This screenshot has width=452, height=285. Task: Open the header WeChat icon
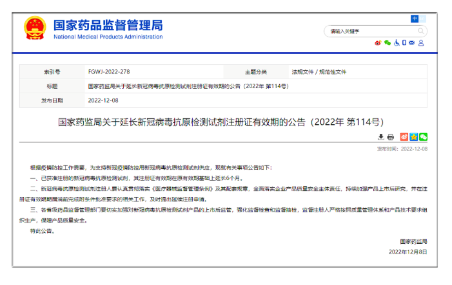click(x=388, y=43)
